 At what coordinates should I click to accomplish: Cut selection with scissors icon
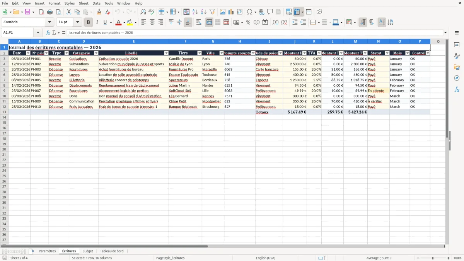pyautogui.click(x=69, y=12)
